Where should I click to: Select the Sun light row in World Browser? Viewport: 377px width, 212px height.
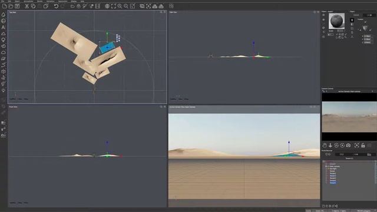[333, 169]
